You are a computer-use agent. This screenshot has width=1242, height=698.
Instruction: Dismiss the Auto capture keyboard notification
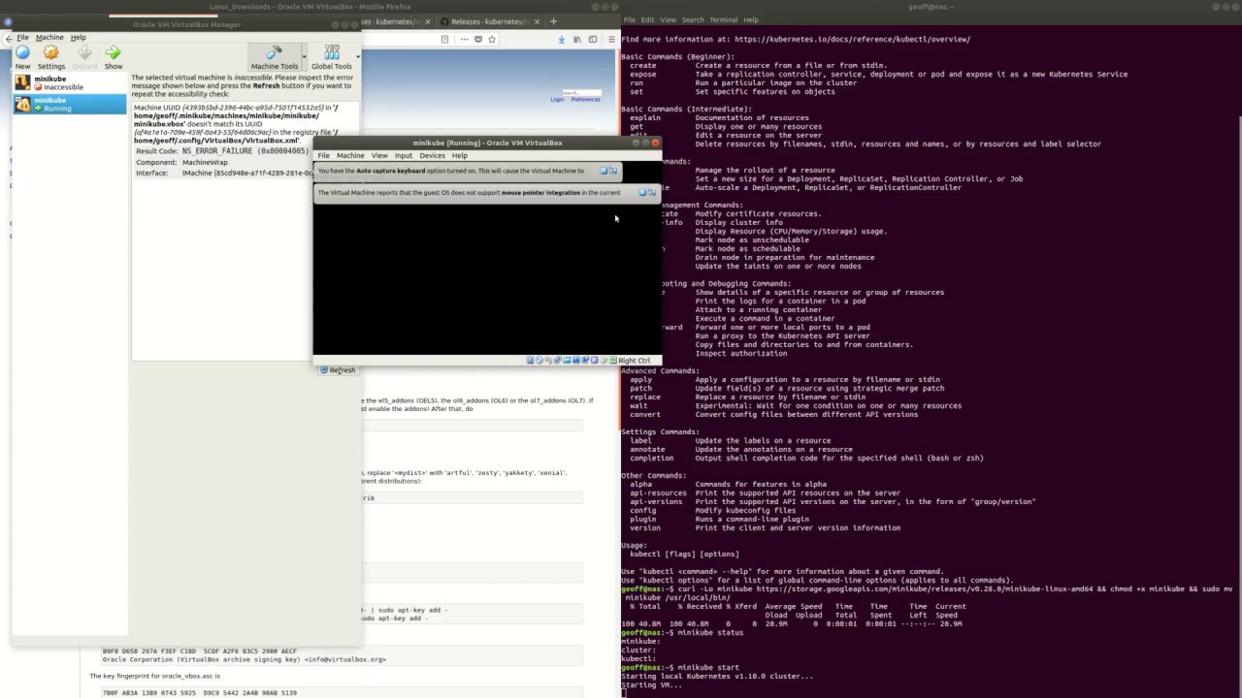click(604, 171)
